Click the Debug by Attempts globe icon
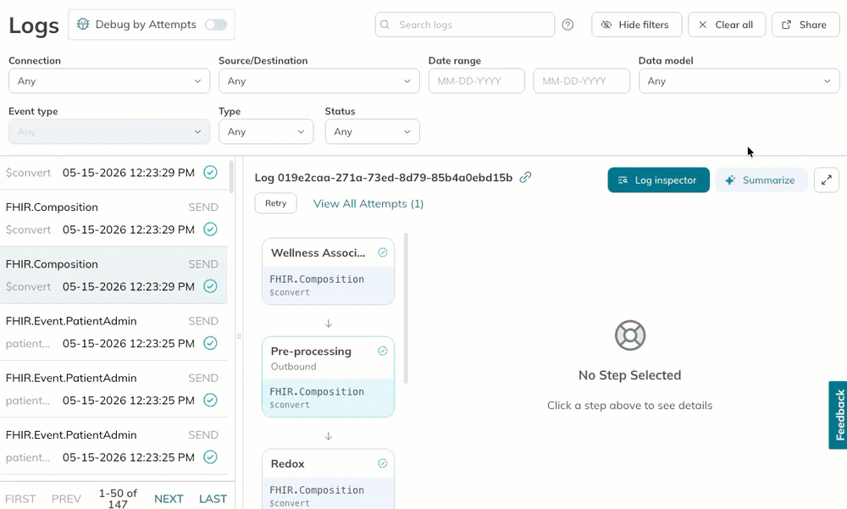Screen dimensions: 847x509 pos(83,25)
